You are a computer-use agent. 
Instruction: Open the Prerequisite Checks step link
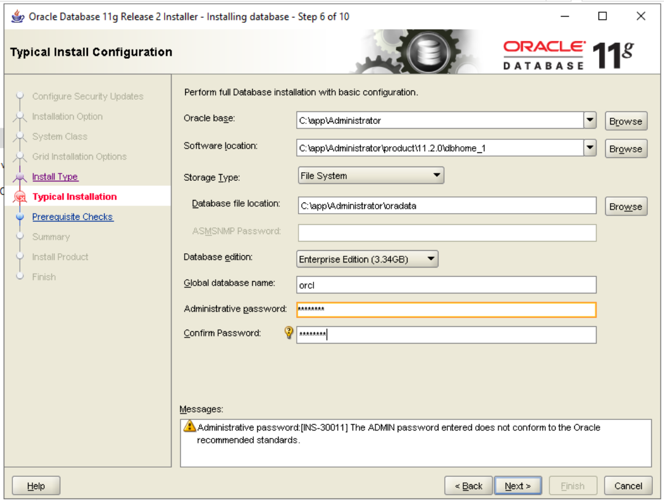[72, 217]
